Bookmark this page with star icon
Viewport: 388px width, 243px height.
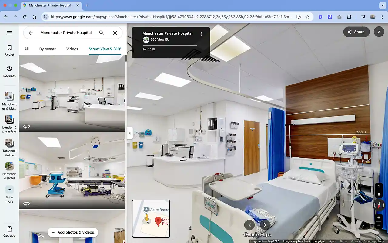click(307, 17)
